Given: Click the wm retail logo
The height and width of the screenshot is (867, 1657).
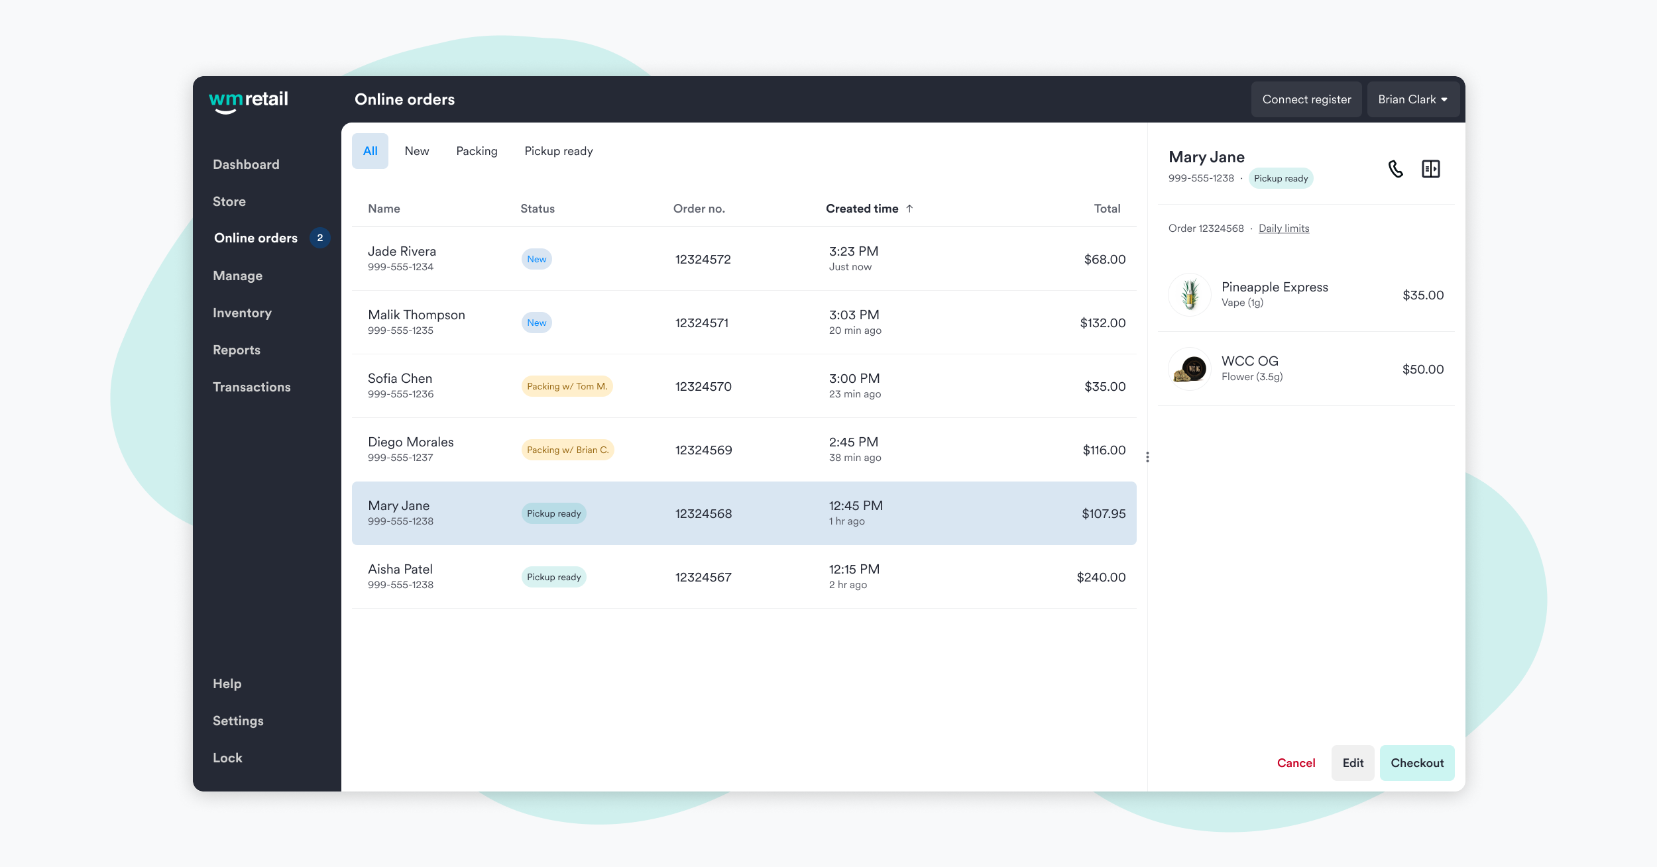Looking at the screenshot, I should pos(249,101).
